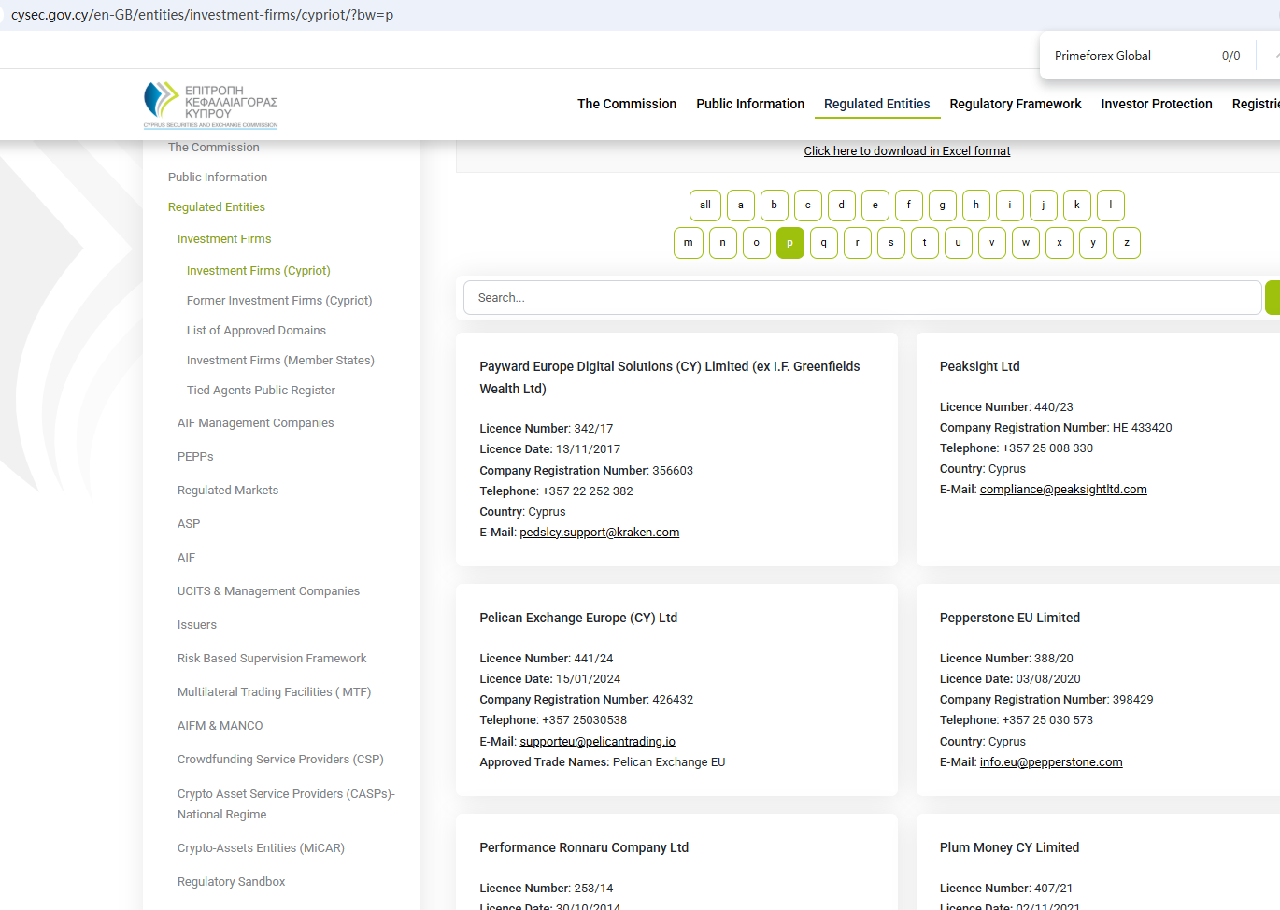Click the Primeforex Global find box

pos(1131,56)
